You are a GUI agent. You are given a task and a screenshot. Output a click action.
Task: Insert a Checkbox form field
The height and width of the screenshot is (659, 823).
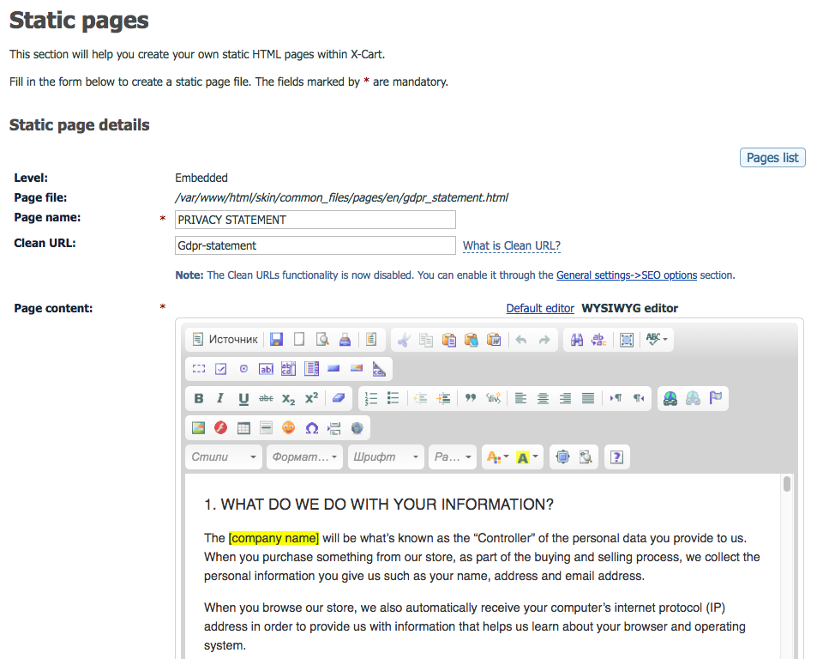click(x=221, y=369)
